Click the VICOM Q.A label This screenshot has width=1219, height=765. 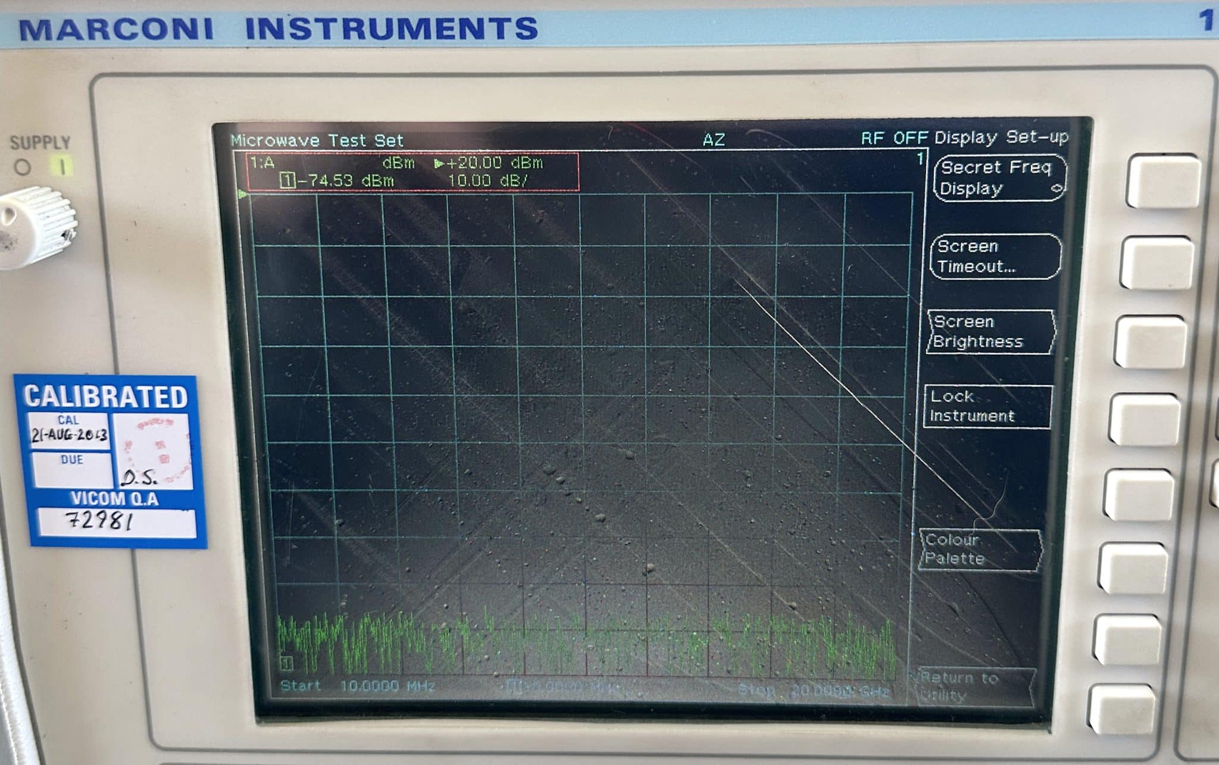coord(114,499)
